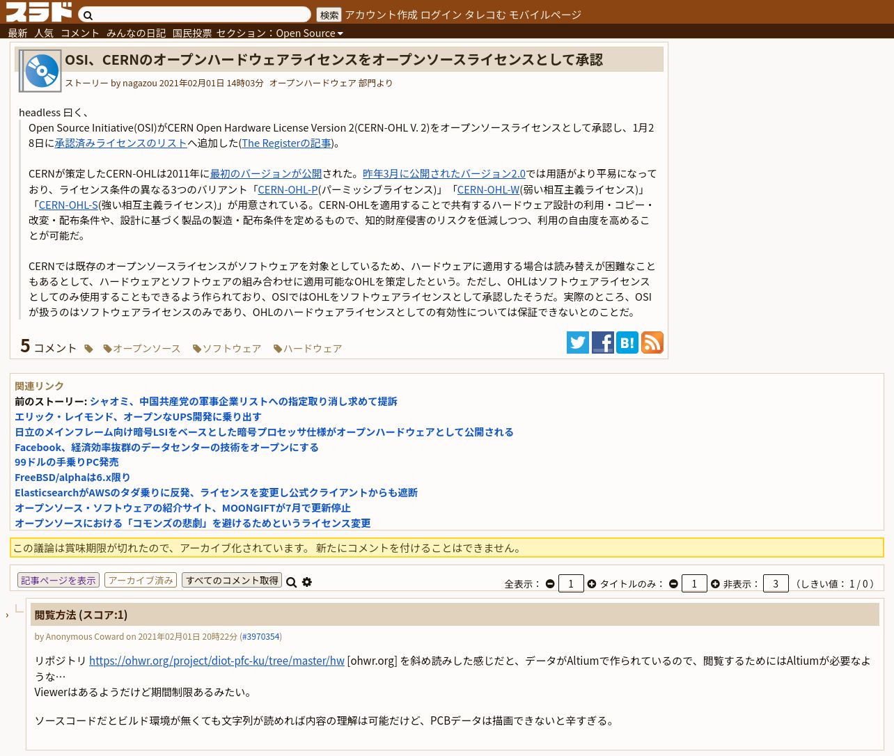Decrease the タイトルのみ threshold with minus
This screenshot has height=756, width=894.
pos(673,584)
